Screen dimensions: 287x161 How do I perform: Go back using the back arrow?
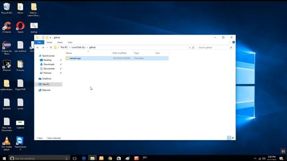[x=38, y=47]
